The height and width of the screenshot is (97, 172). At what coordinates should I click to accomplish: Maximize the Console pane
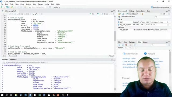click(x=114, y=60)
